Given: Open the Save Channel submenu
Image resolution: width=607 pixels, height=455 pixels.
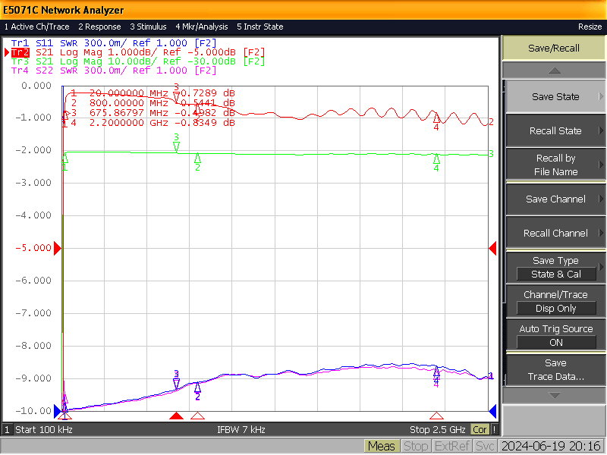Looking at the screenshot, I should coord(555,199).
